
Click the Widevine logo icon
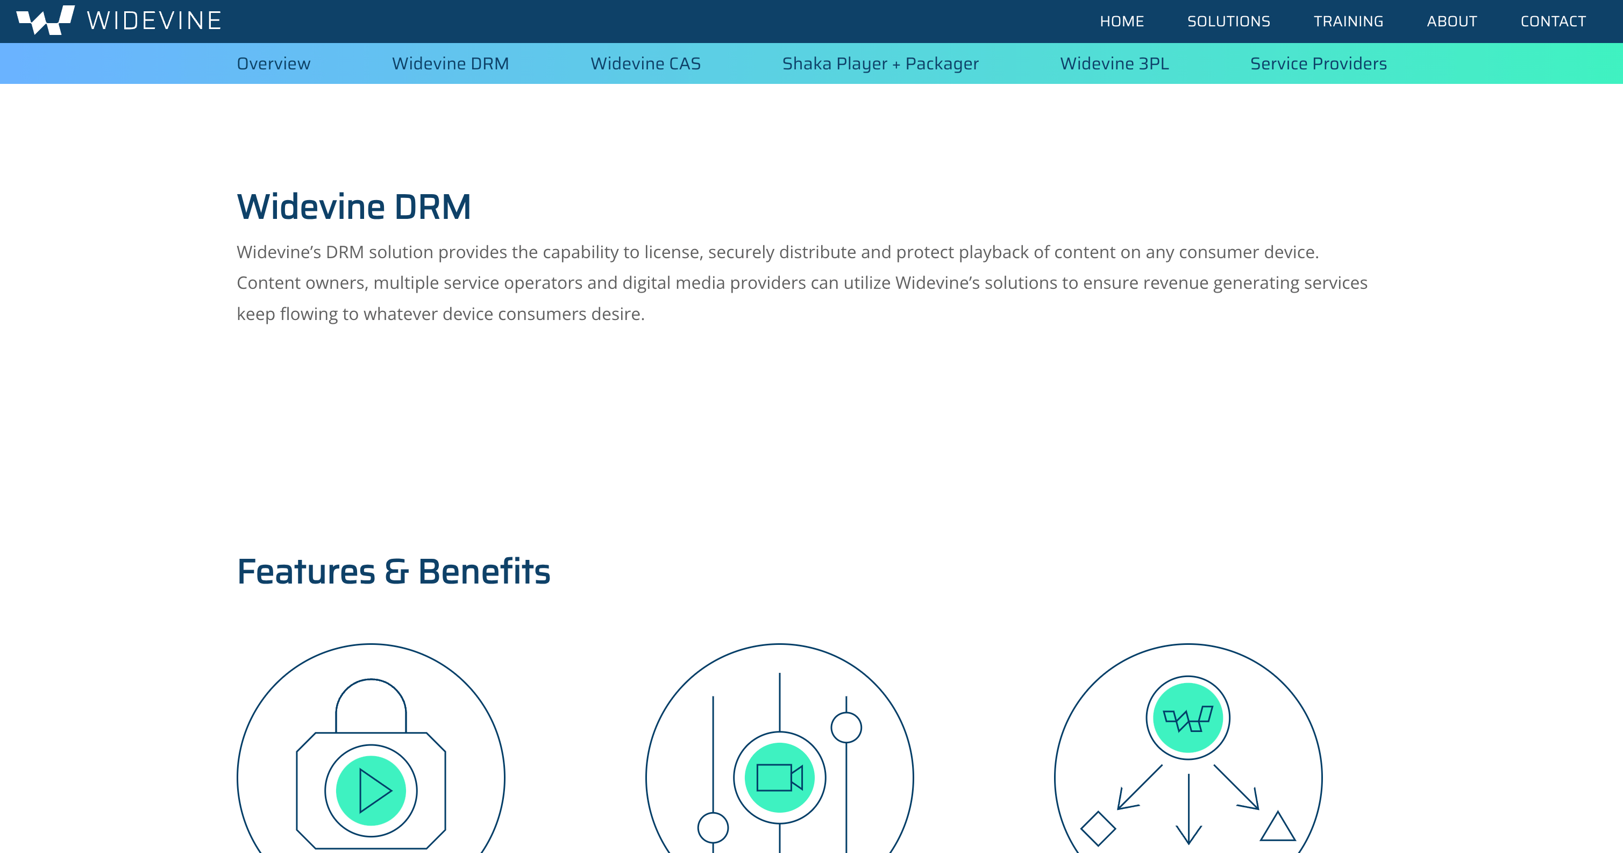coord(45,20)
